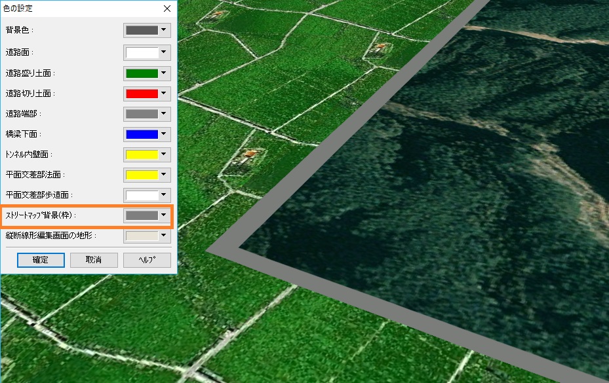Confirm settings with the 確定 button
The height and width of the screenshot is (383, 609).
(41, 260)
